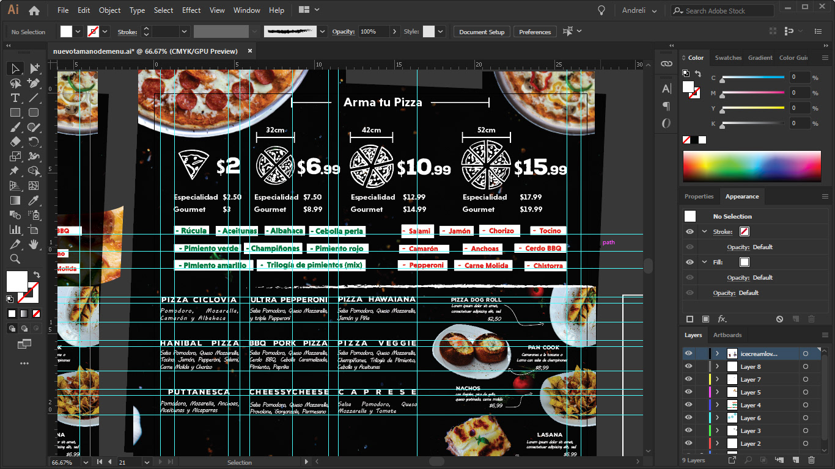Screen dimensions: 835x469
Task: Open the Stroke weight dropdown
Action: point(184,32)
